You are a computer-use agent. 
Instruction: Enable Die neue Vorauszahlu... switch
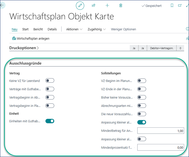(x=142, y=114)
